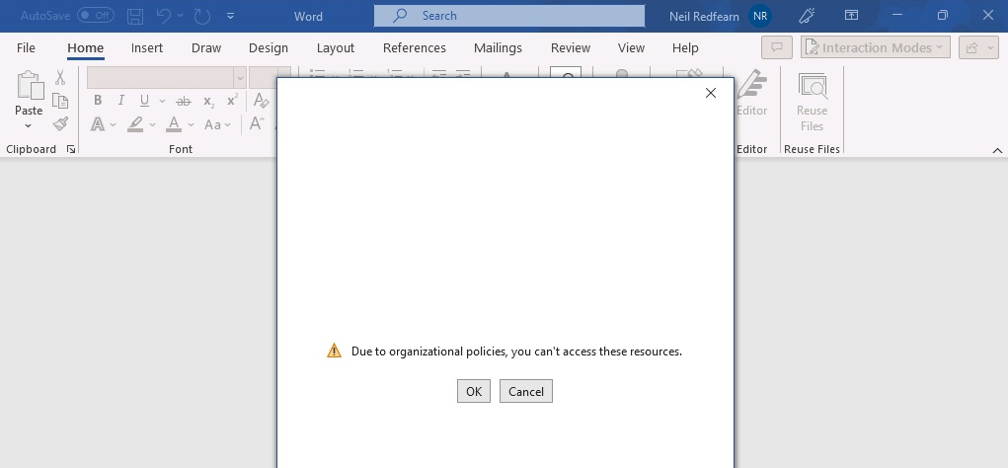This screenshot has width=1008, height=468.
Task: Open the Insert ribbon tab
Action: [x=147, y=47]
